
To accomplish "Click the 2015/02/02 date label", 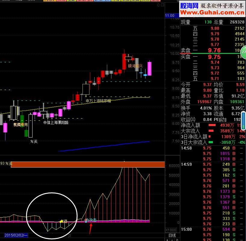I will [16, 235].
